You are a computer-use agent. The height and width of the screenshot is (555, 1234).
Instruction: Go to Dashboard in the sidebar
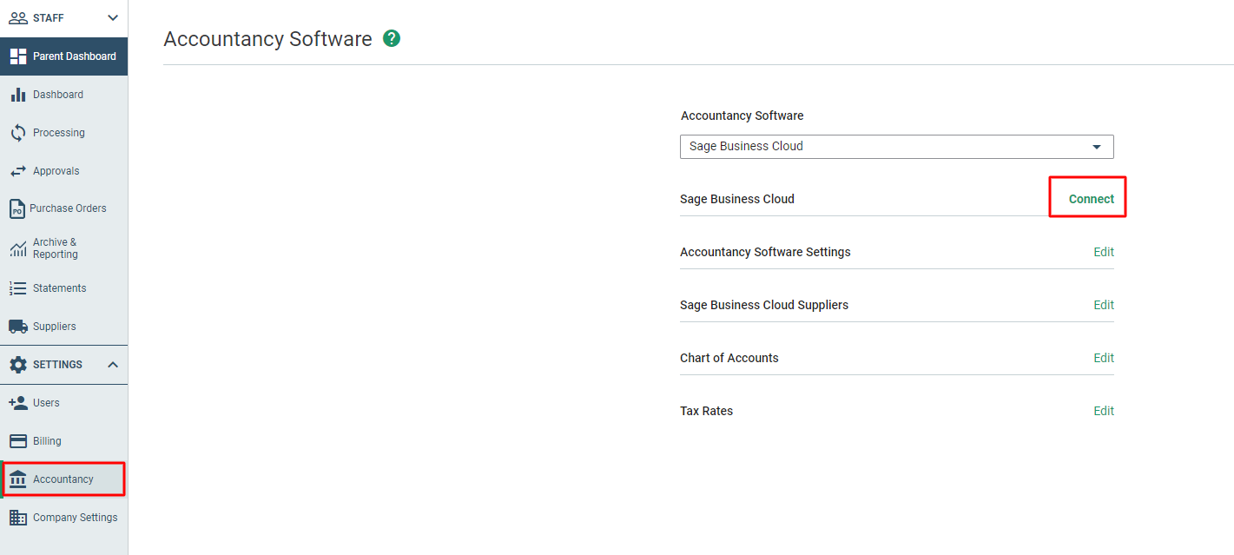pyautogui.click(x=64, y=95)
